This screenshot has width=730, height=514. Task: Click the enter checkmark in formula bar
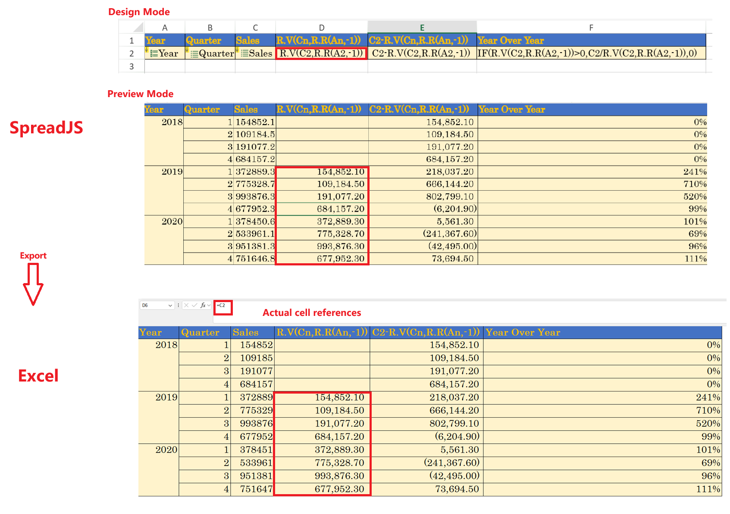pyautogui.click(x=194, y=306)
